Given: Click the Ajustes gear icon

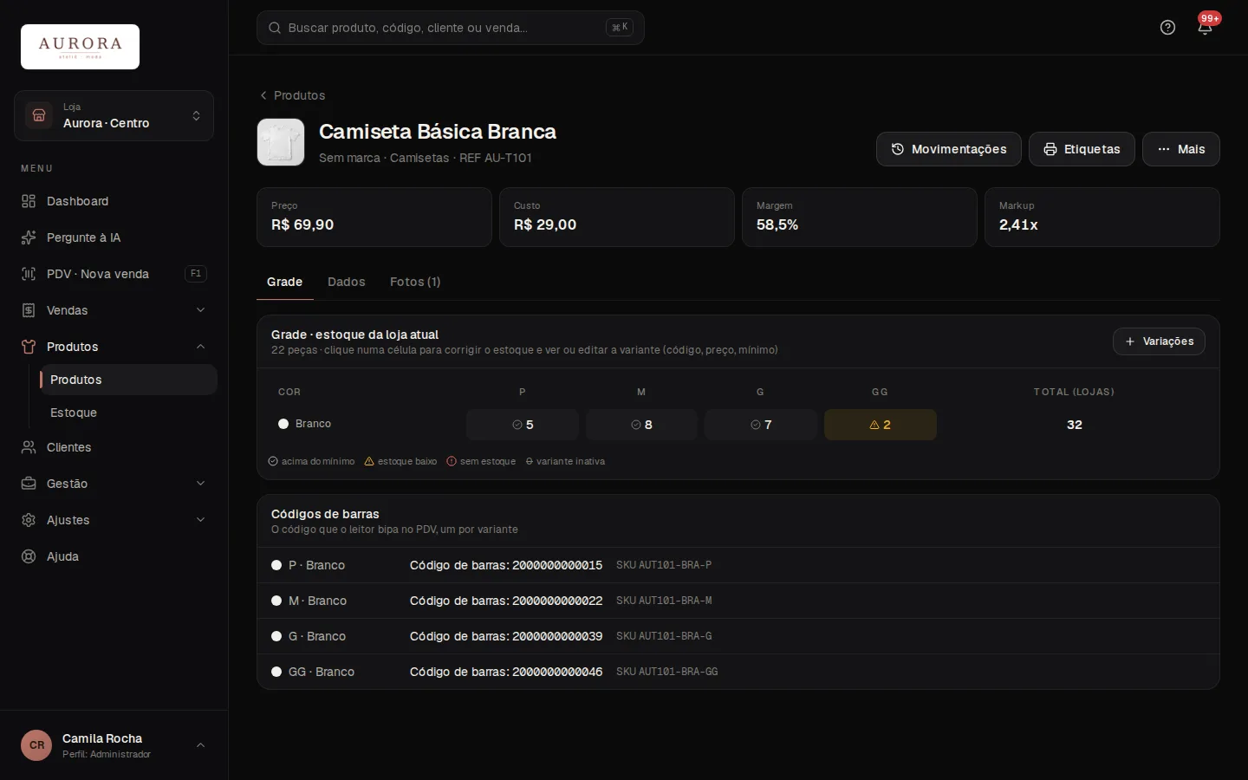Looking at the screenshot, I should click(x=29, y=520).
